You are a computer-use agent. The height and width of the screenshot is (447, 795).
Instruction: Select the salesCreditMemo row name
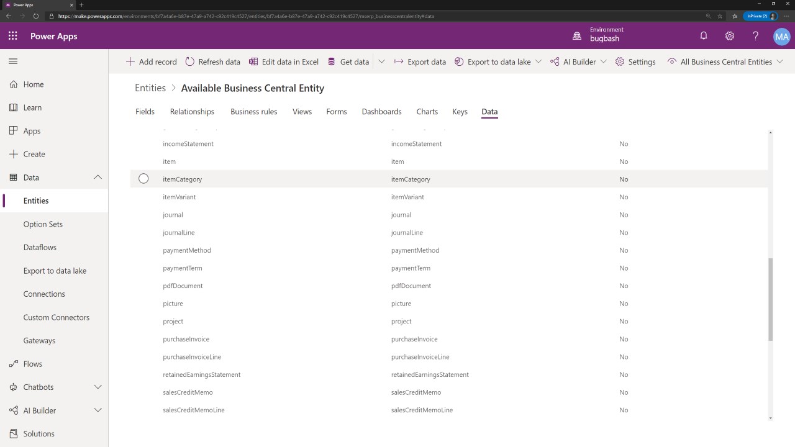tap(188, 392)
